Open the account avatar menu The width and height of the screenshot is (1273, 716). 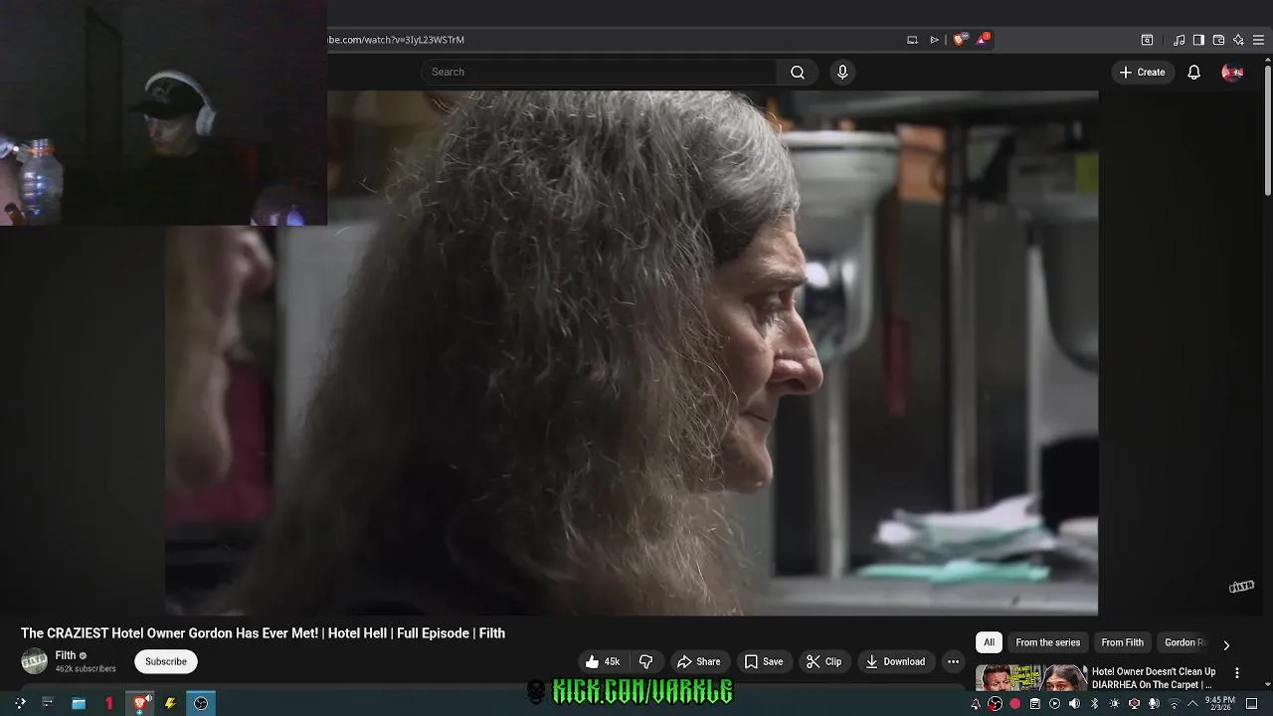click(x=1232, y=72)
